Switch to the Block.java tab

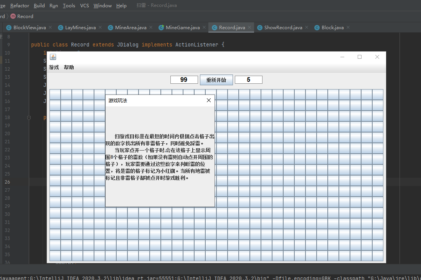pos(332,27)
